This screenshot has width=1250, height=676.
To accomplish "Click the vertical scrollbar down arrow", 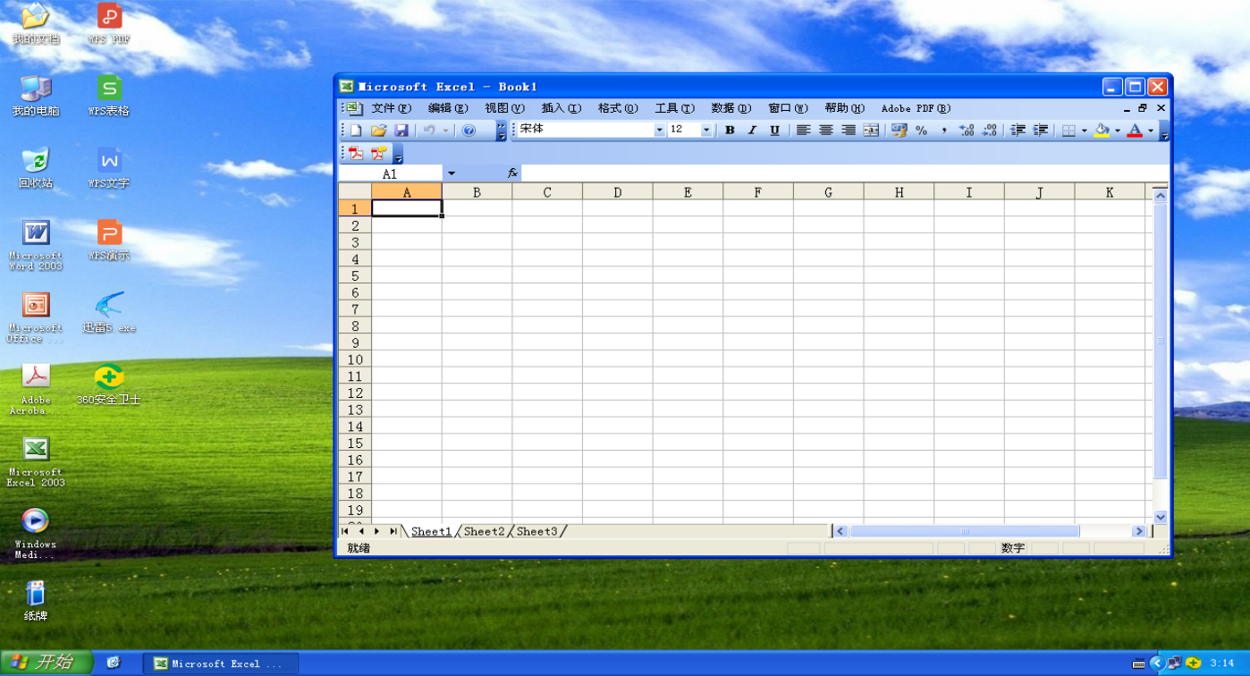I will click(x=1161, y=517).
